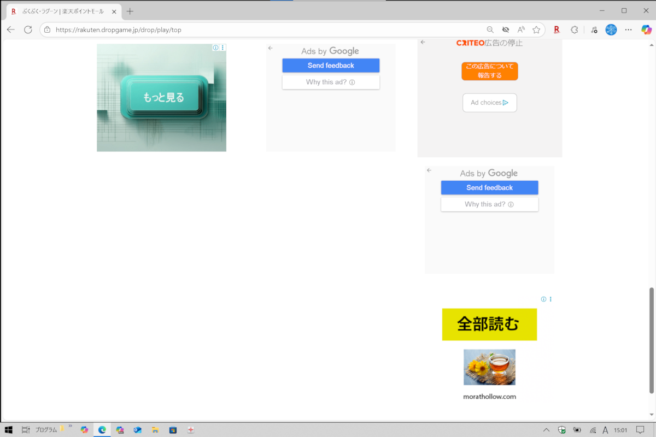Viewport: 656px width, 437px height.
Task: Open the Outlook app on the taskbar
Action: pos(137,430)
